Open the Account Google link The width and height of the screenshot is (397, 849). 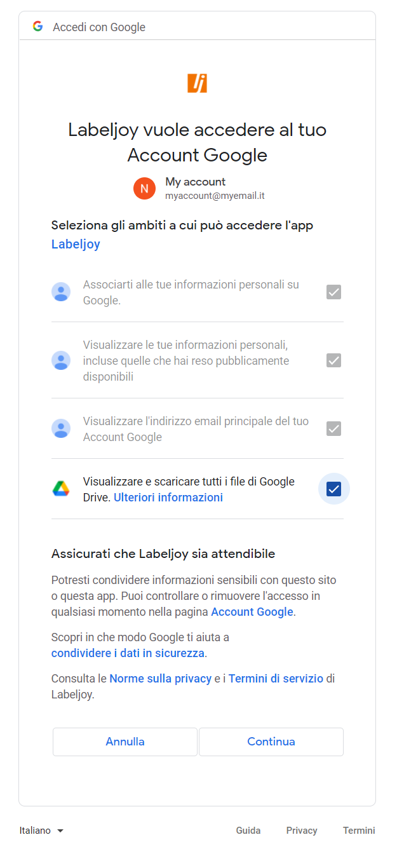coord(252,612)
